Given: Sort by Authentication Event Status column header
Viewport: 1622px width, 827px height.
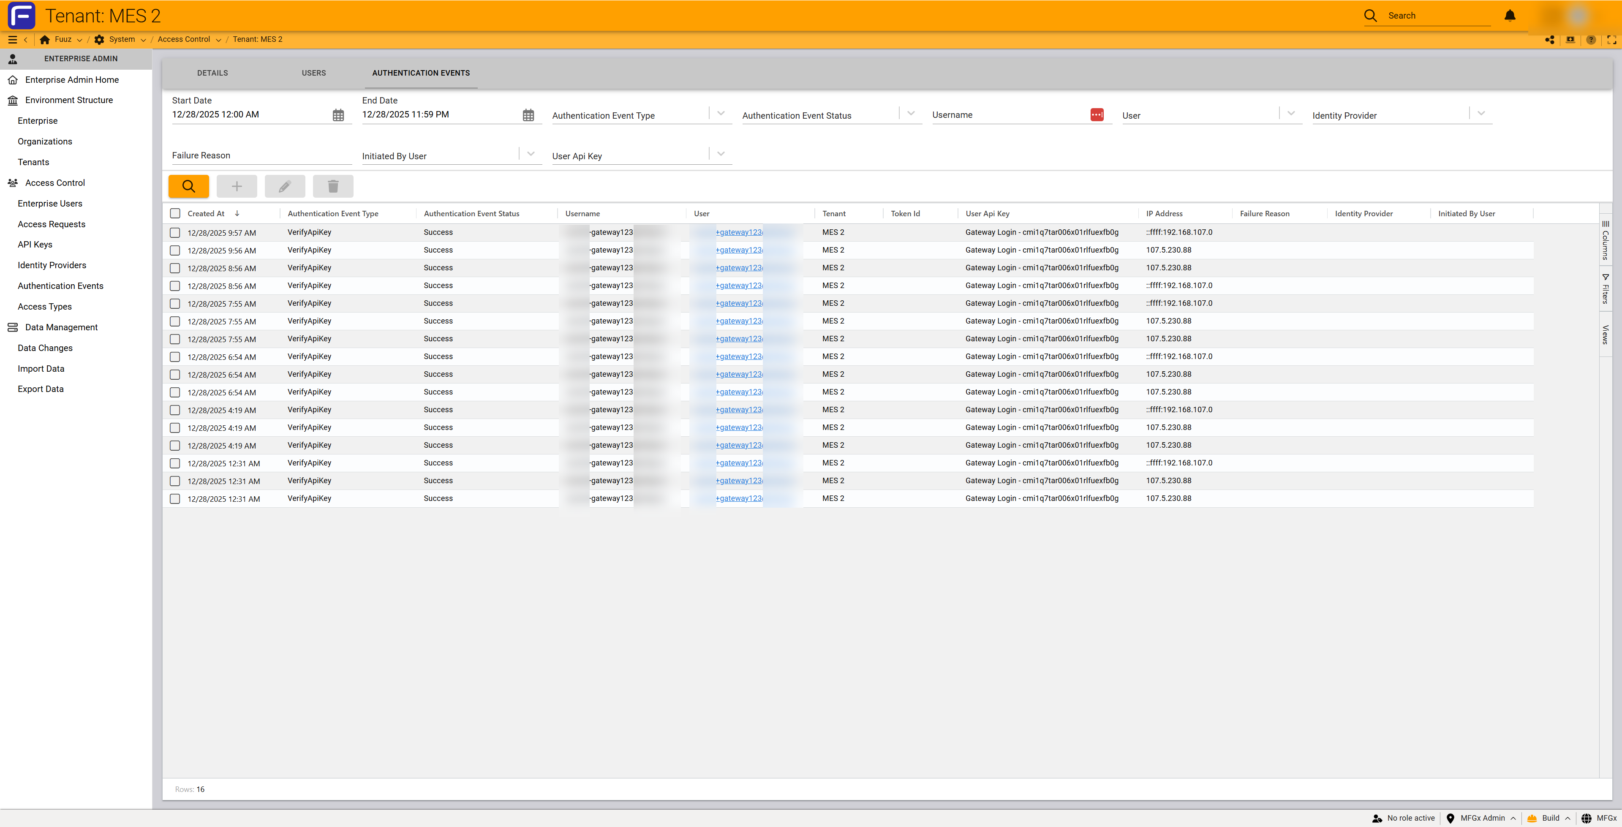Looking at the screenshot, I should point(471,214).
